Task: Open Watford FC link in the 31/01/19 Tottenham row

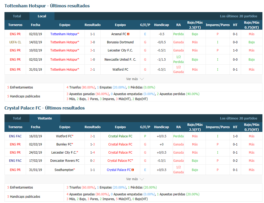Action: (x=120, y=69)
